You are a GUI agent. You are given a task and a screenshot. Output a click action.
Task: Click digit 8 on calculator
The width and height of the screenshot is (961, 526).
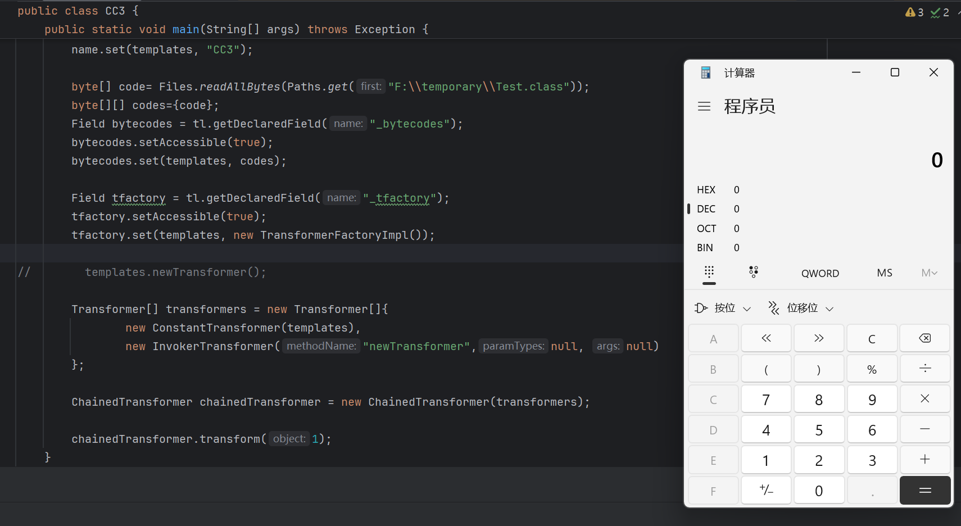point(819,399)
